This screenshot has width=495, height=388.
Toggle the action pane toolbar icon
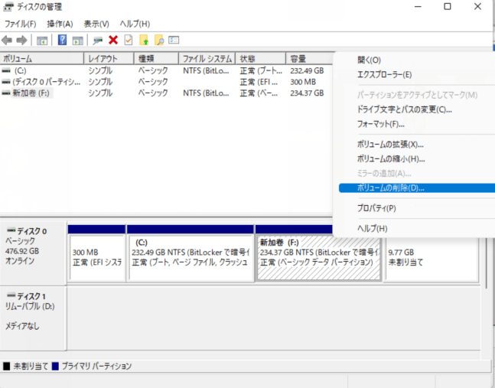(78, 41)
